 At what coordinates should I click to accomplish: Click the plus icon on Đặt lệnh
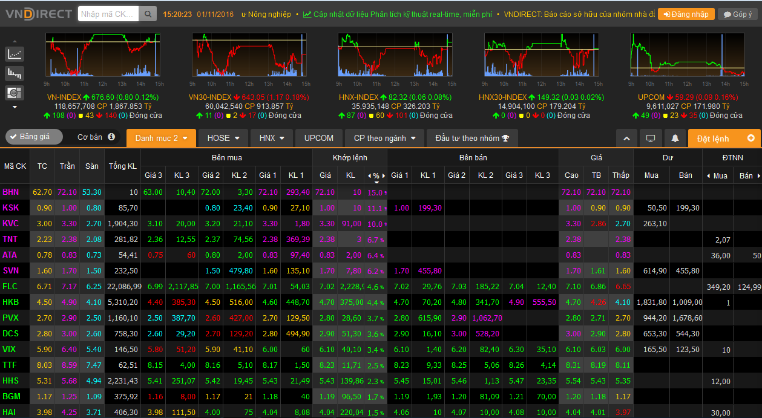751,138
